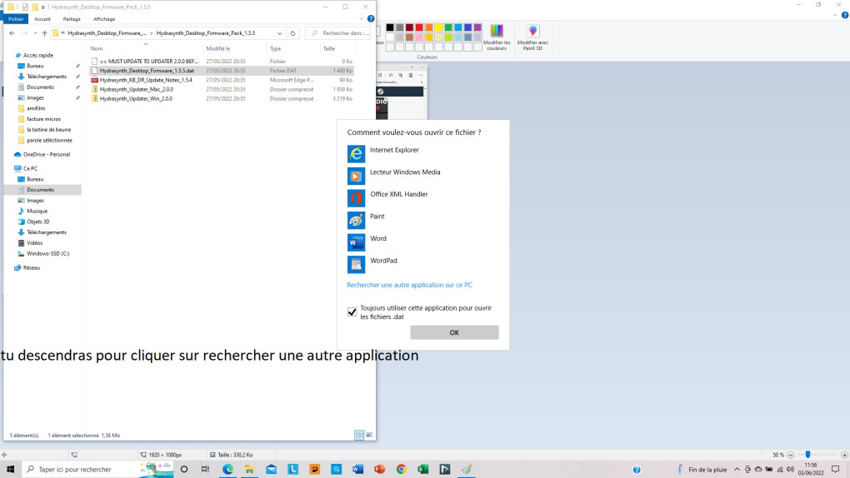The width and height of the screenshot is (850, 478).
Task: Click the Explorer back arrow
Action: point(12,33)
